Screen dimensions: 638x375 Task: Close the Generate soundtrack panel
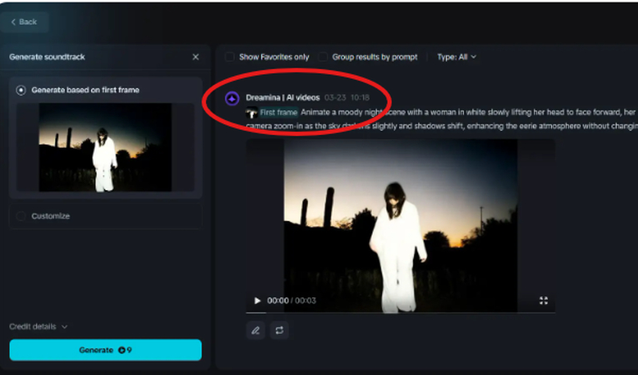pos(196,57)
